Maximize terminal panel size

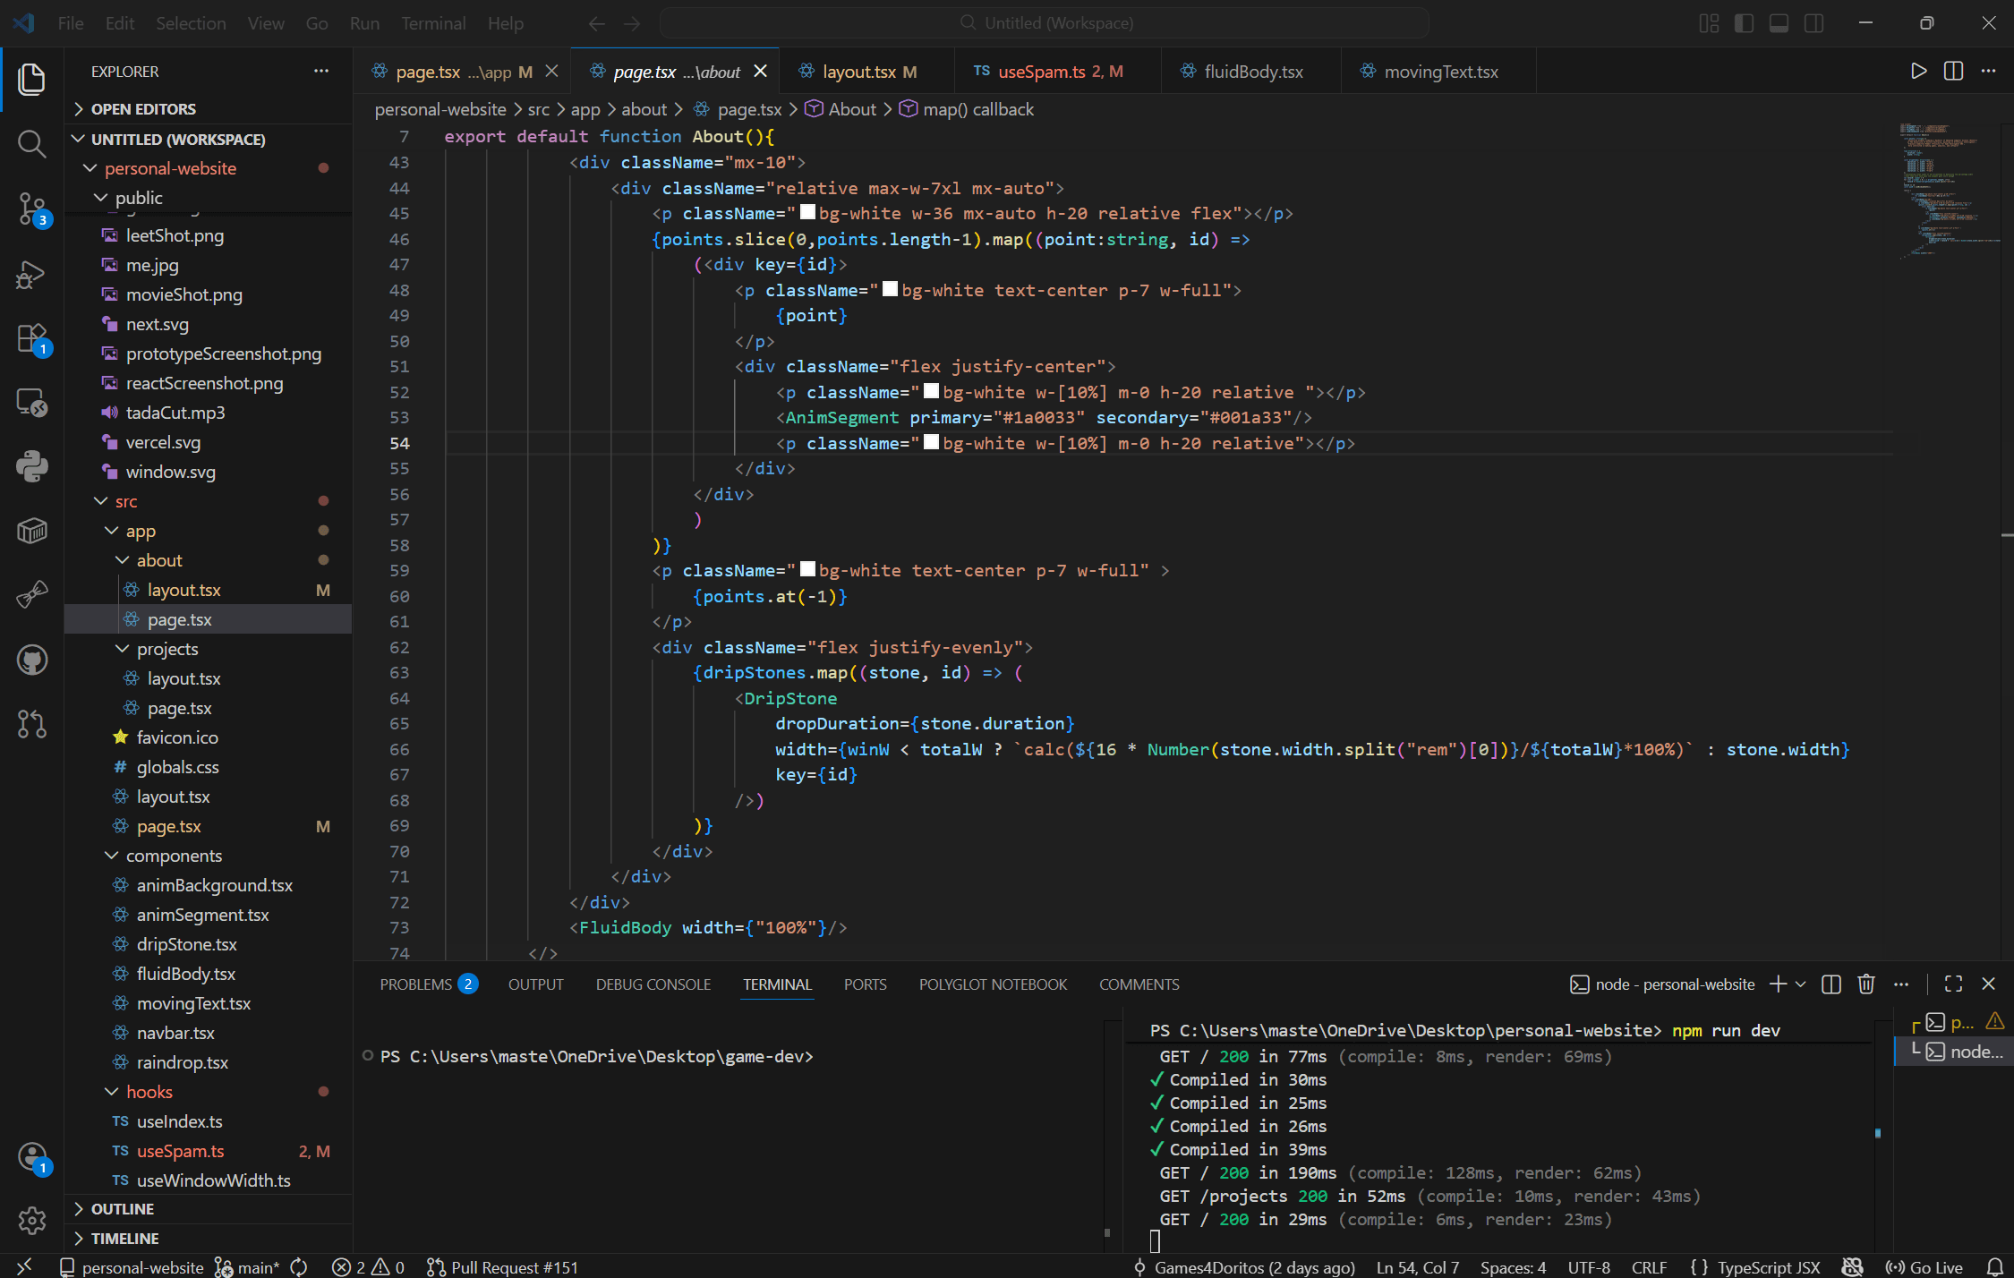coord(1953,984)
